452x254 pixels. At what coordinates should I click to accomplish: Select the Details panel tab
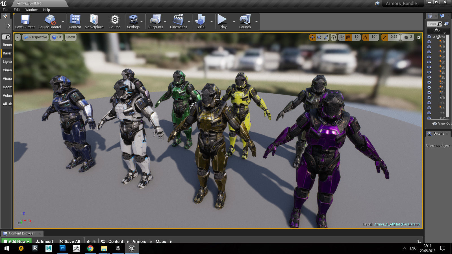[439, 133]
